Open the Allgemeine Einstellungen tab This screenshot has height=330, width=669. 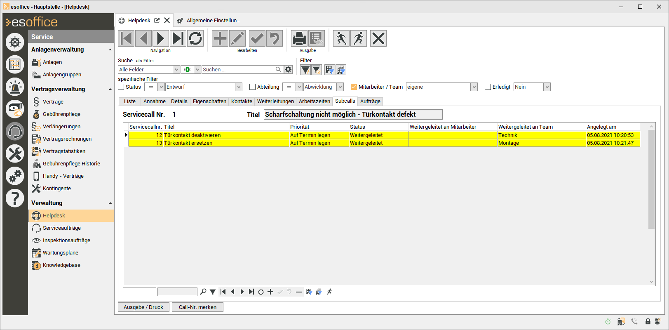click(209, 20)
